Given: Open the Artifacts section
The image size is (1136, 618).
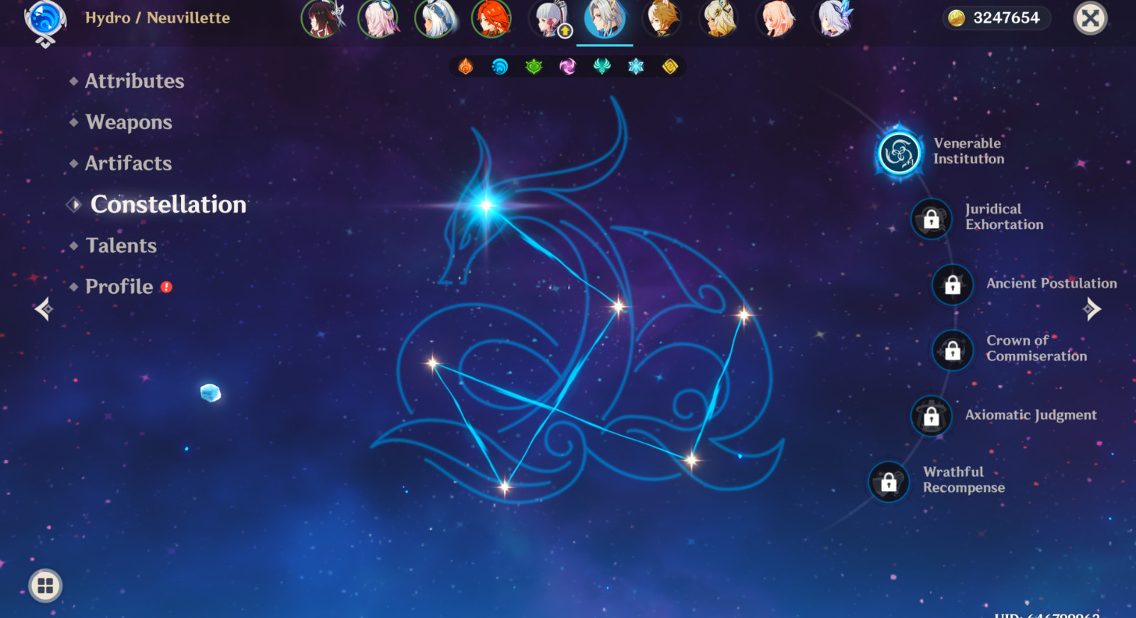Looking at the screenshot, I should [129, 163].
